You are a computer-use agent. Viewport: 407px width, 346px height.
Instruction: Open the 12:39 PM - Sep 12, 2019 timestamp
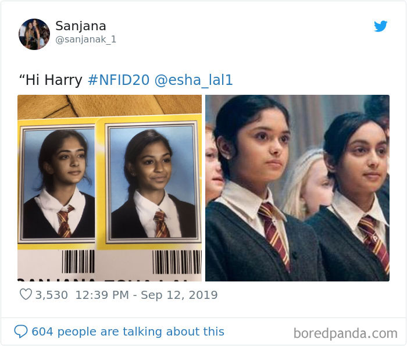click(147, 295)
